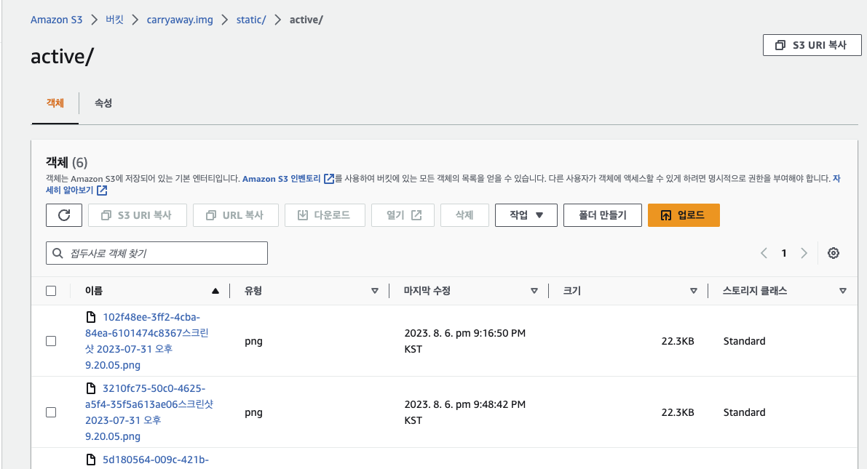867x469 pixels.
Task: Go to Amazon S3 breadcrumb
Action: coord(56,20)
